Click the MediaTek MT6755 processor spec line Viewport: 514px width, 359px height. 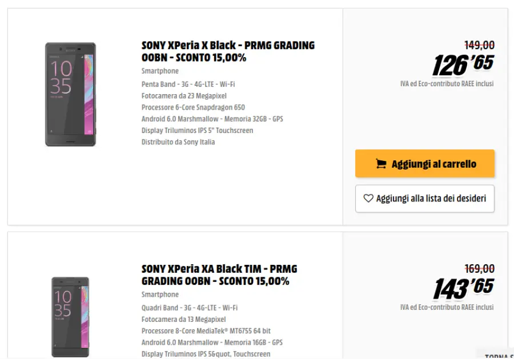pos(206,331)
